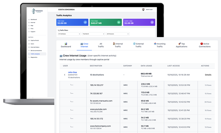Screen dimensions: 221x133
Task: Click the Crew Usage card icon
Action: tap(119, 22)
